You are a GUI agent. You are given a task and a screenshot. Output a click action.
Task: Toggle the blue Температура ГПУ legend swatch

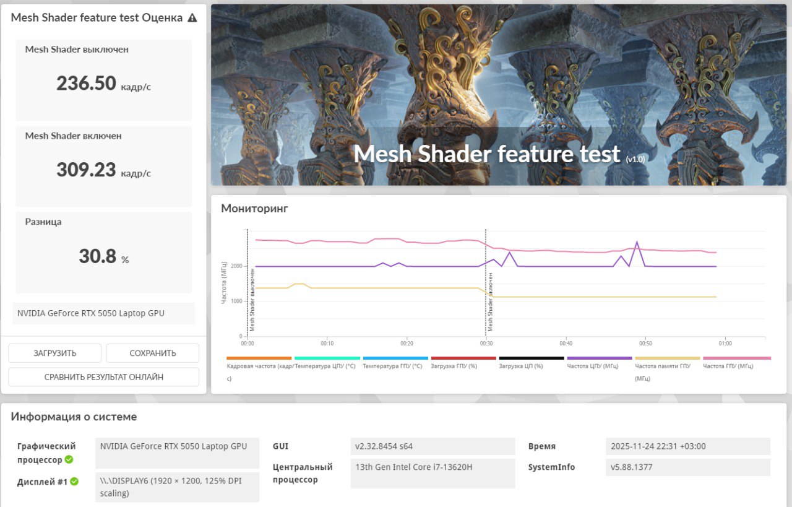tap(395, 358)
